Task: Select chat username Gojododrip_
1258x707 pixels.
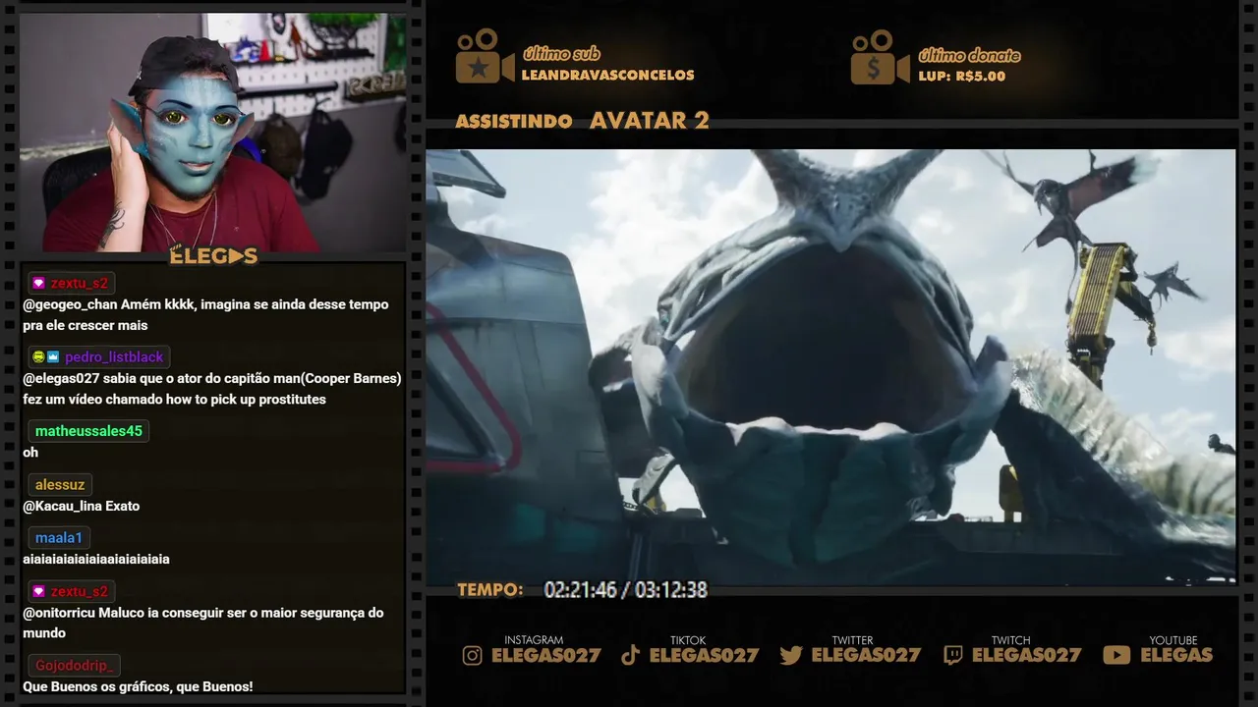Action: coord(75,665)
